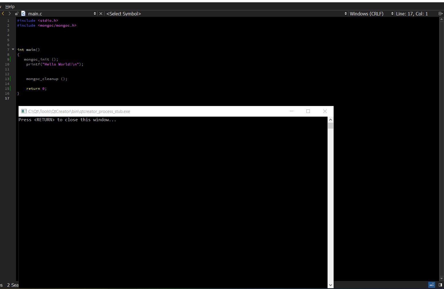Click the Line: 17, Col: 1 indicator
The width and height of the screenshot is (444, 289).
point(412,14)
